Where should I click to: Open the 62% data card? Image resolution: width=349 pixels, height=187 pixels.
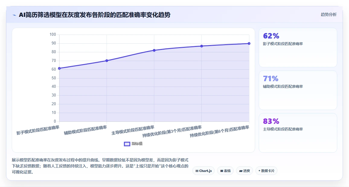tap(298, 48)
